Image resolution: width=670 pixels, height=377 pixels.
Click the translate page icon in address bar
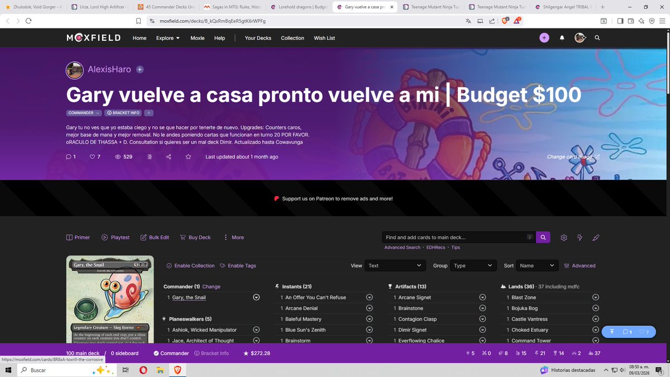tap(468, 21)
